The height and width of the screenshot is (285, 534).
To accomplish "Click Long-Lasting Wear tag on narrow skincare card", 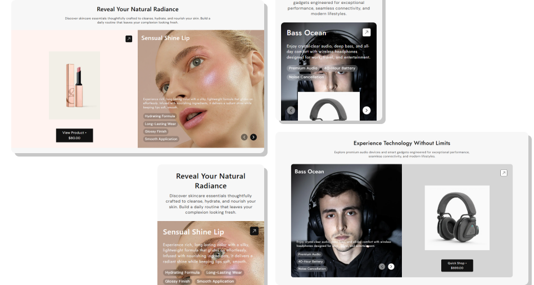I will pos(224,273).
